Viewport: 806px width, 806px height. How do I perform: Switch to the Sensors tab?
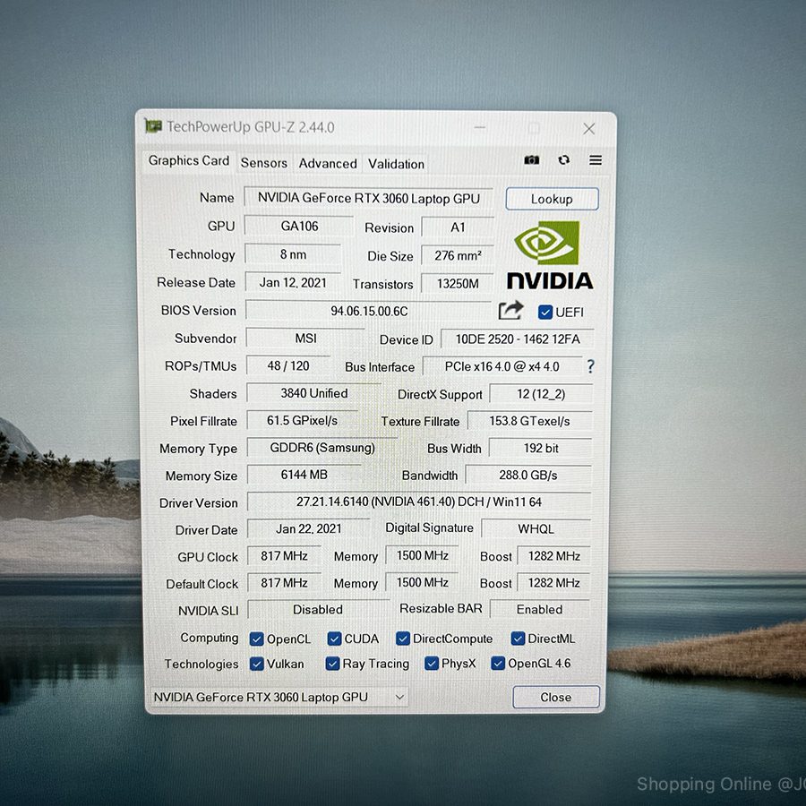coord(263,163)
